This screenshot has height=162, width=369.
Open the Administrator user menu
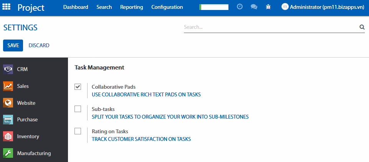click(x=323, y=7)
